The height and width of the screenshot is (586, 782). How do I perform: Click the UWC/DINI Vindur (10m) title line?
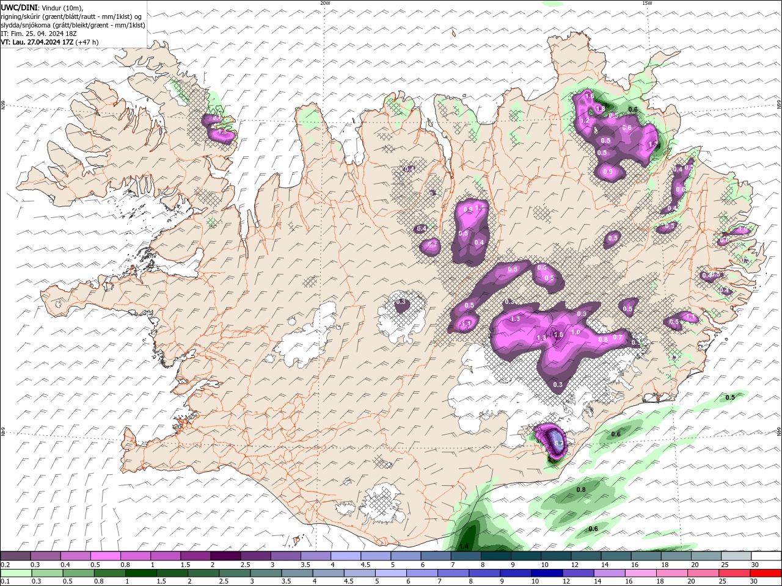(42, 7)
